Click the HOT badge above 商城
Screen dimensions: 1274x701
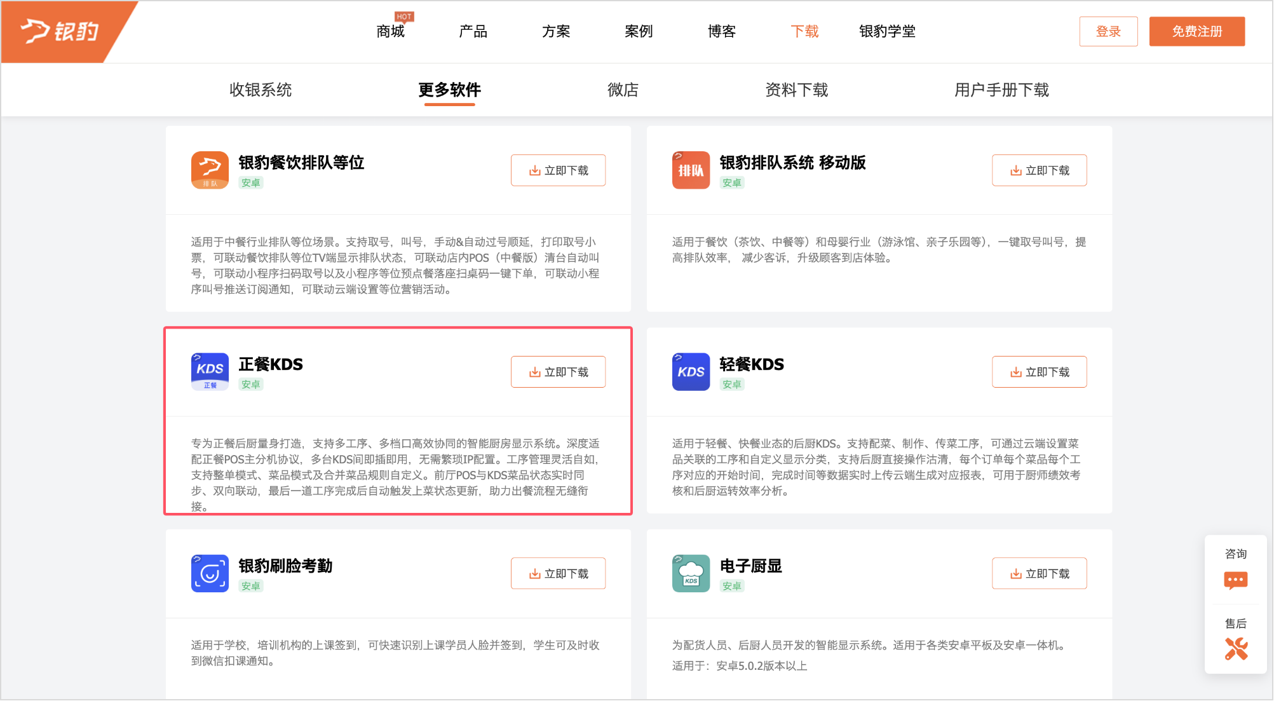pos(403,17)
